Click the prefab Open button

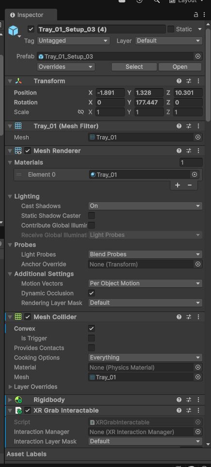pyautogui.click(x=180, y=67)
